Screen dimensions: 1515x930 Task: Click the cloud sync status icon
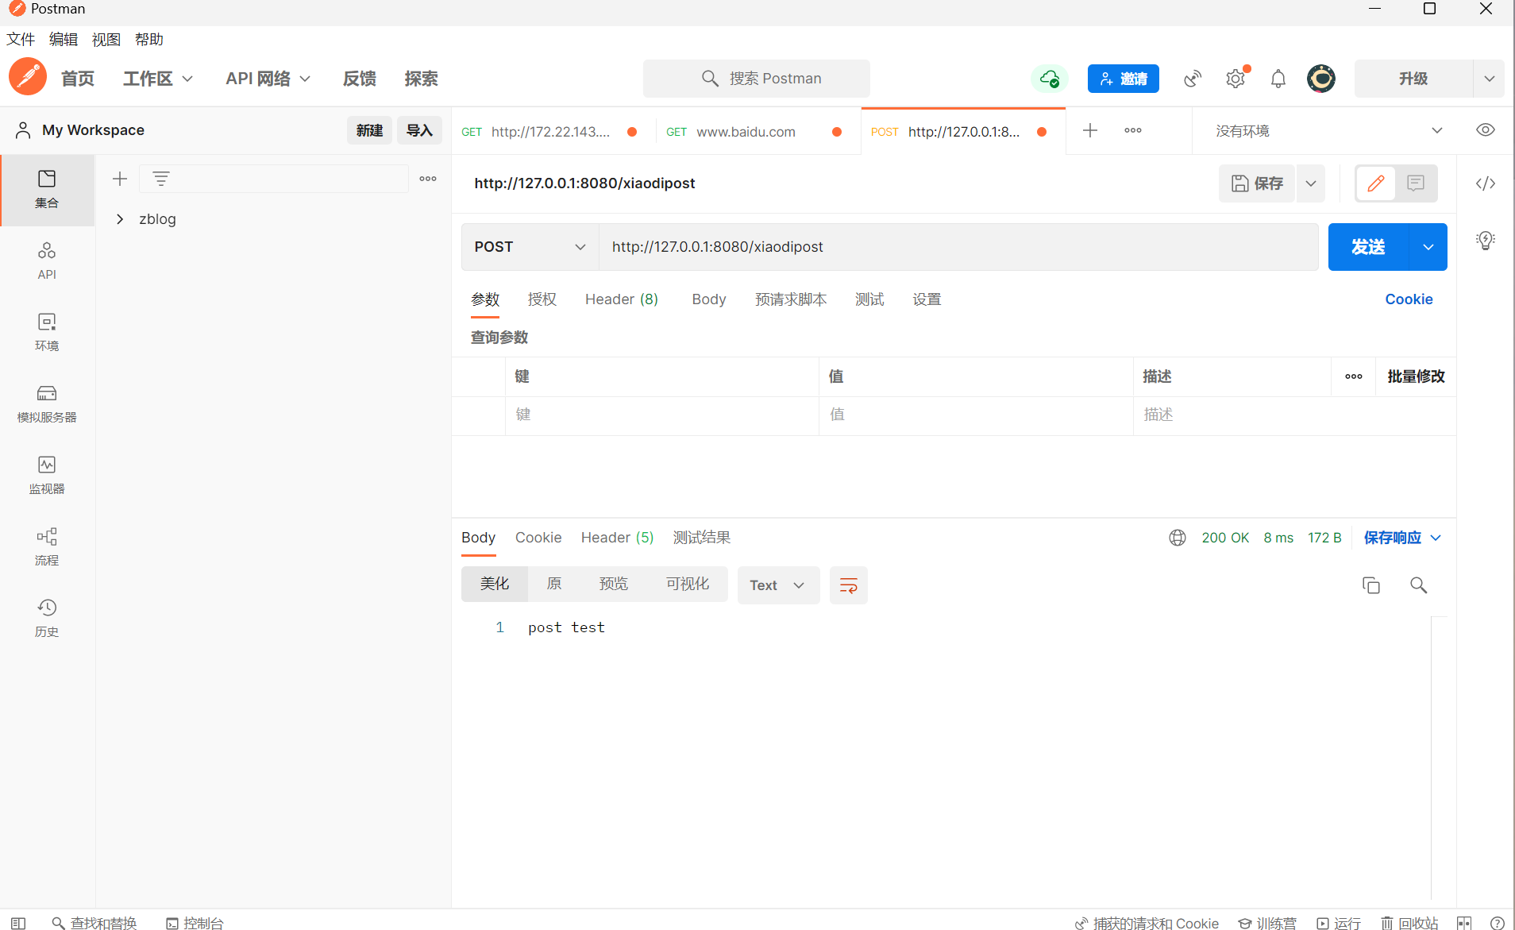1050,79
